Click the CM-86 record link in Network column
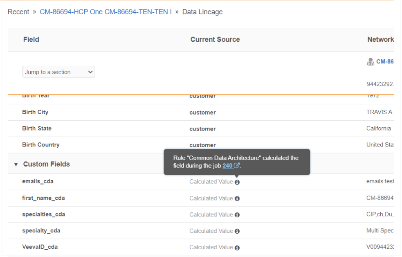The image size is (402, 257). click(x=384, y=62)
